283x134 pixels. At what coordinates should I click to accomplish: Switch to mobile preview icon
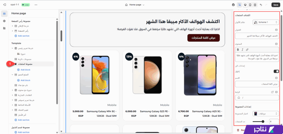click(250, 5)
